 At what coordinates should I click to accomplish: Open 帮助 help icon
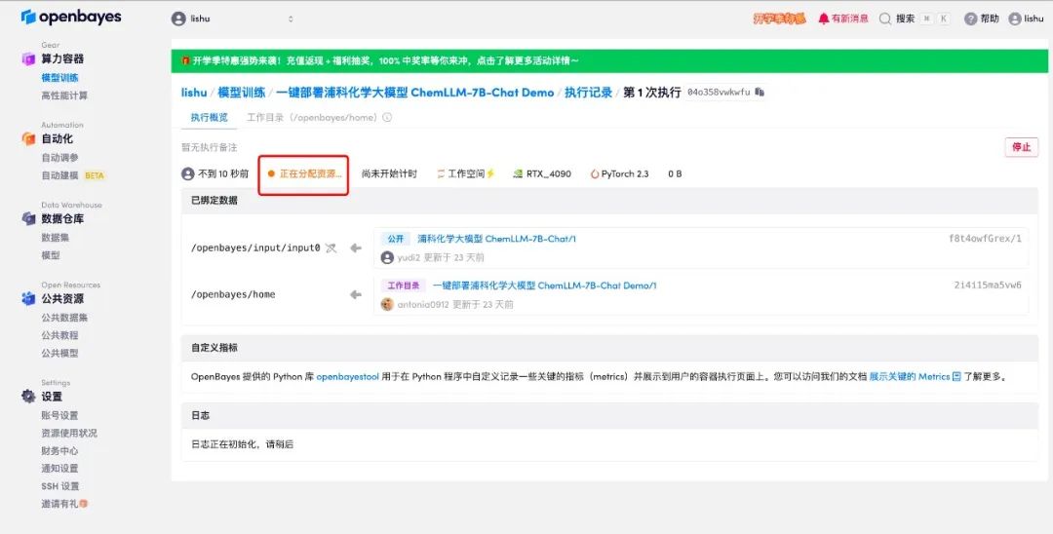coord(970,19)
